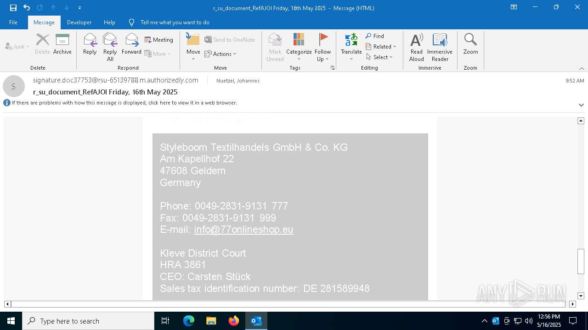Open the Customize Quick Access Toolbar dropdown
Viewport: 588px width, 330px height.
(x=79, y=8)
